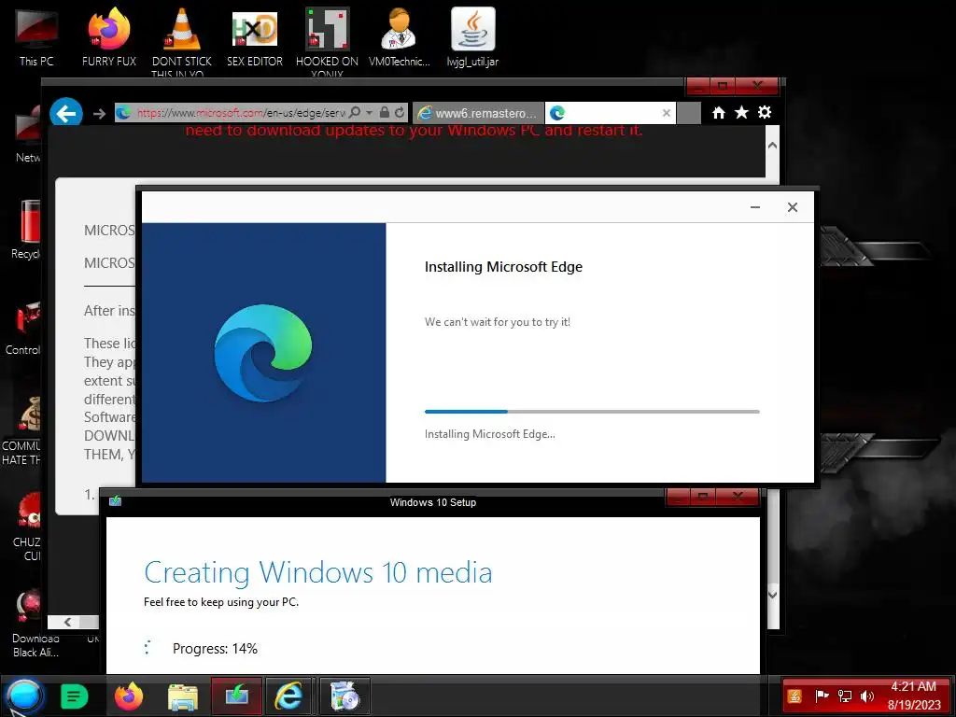Click the 'Creating Windows 10 media' heading
Screen dimensions: 956x717
317,573
